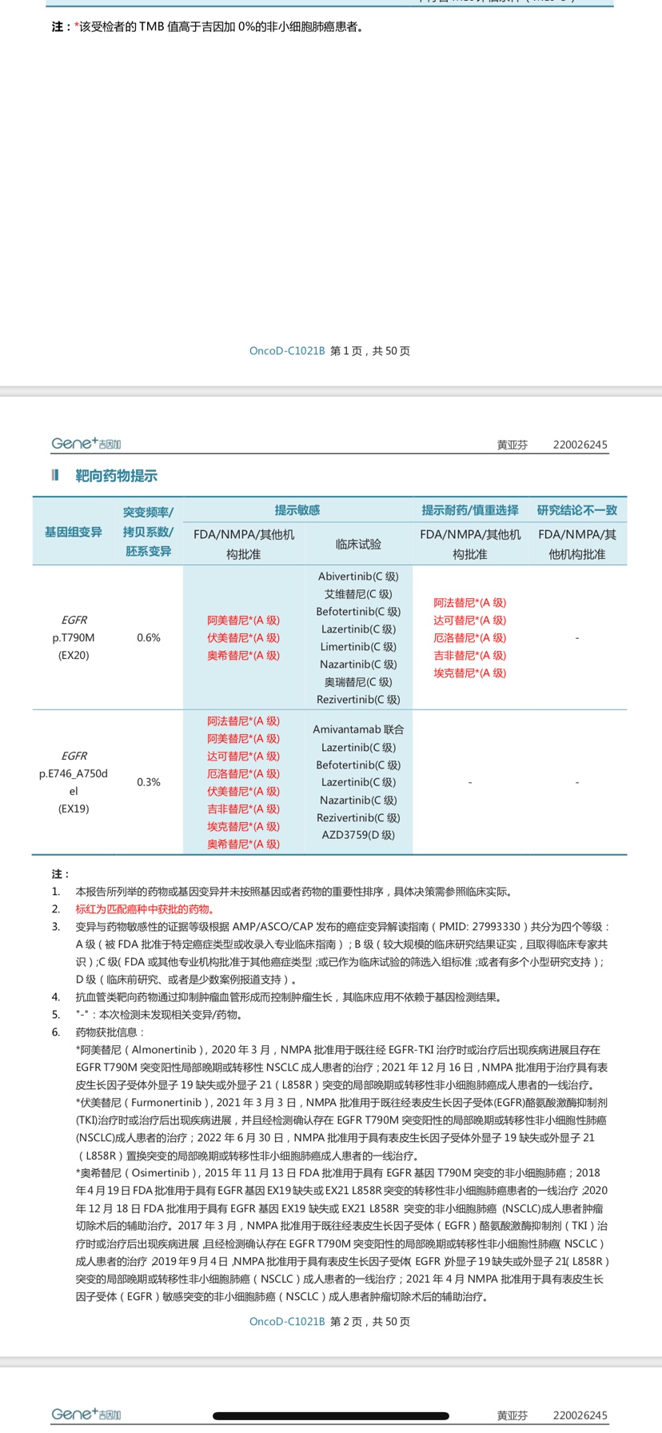Tap the EGFR p.E746_A750del (EX19) variant cell
This screenshot has height=1433, width=662.
pos(74,782)
